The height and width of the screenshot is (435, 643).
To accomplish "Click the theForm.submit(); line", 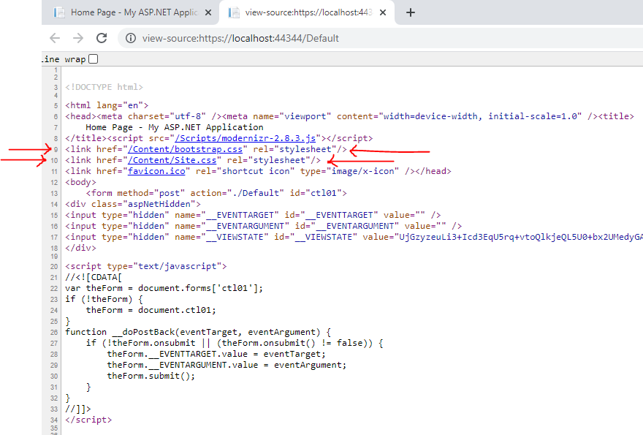I will point(151,376).
